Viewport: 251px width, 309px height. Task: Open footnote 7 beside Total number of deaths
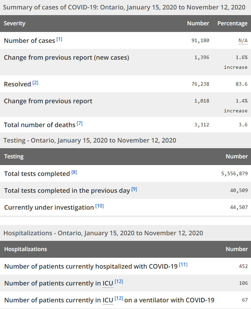point(80,124)
